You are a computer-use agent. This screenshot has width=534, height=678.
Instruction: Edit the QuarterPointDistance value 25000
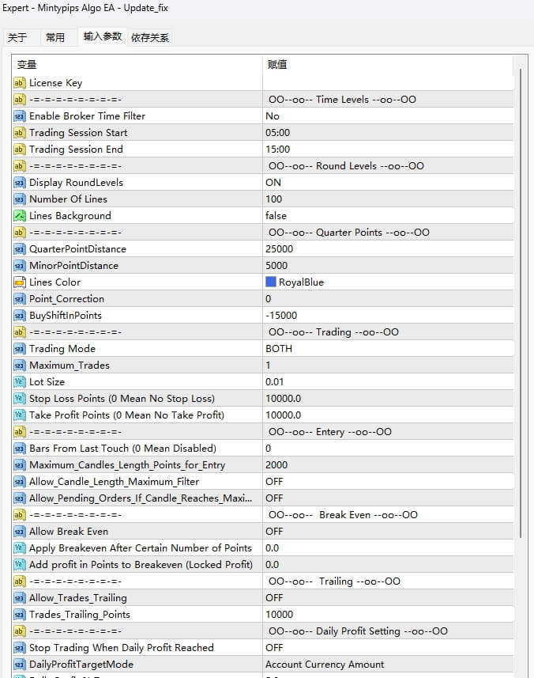coord(388,249)
